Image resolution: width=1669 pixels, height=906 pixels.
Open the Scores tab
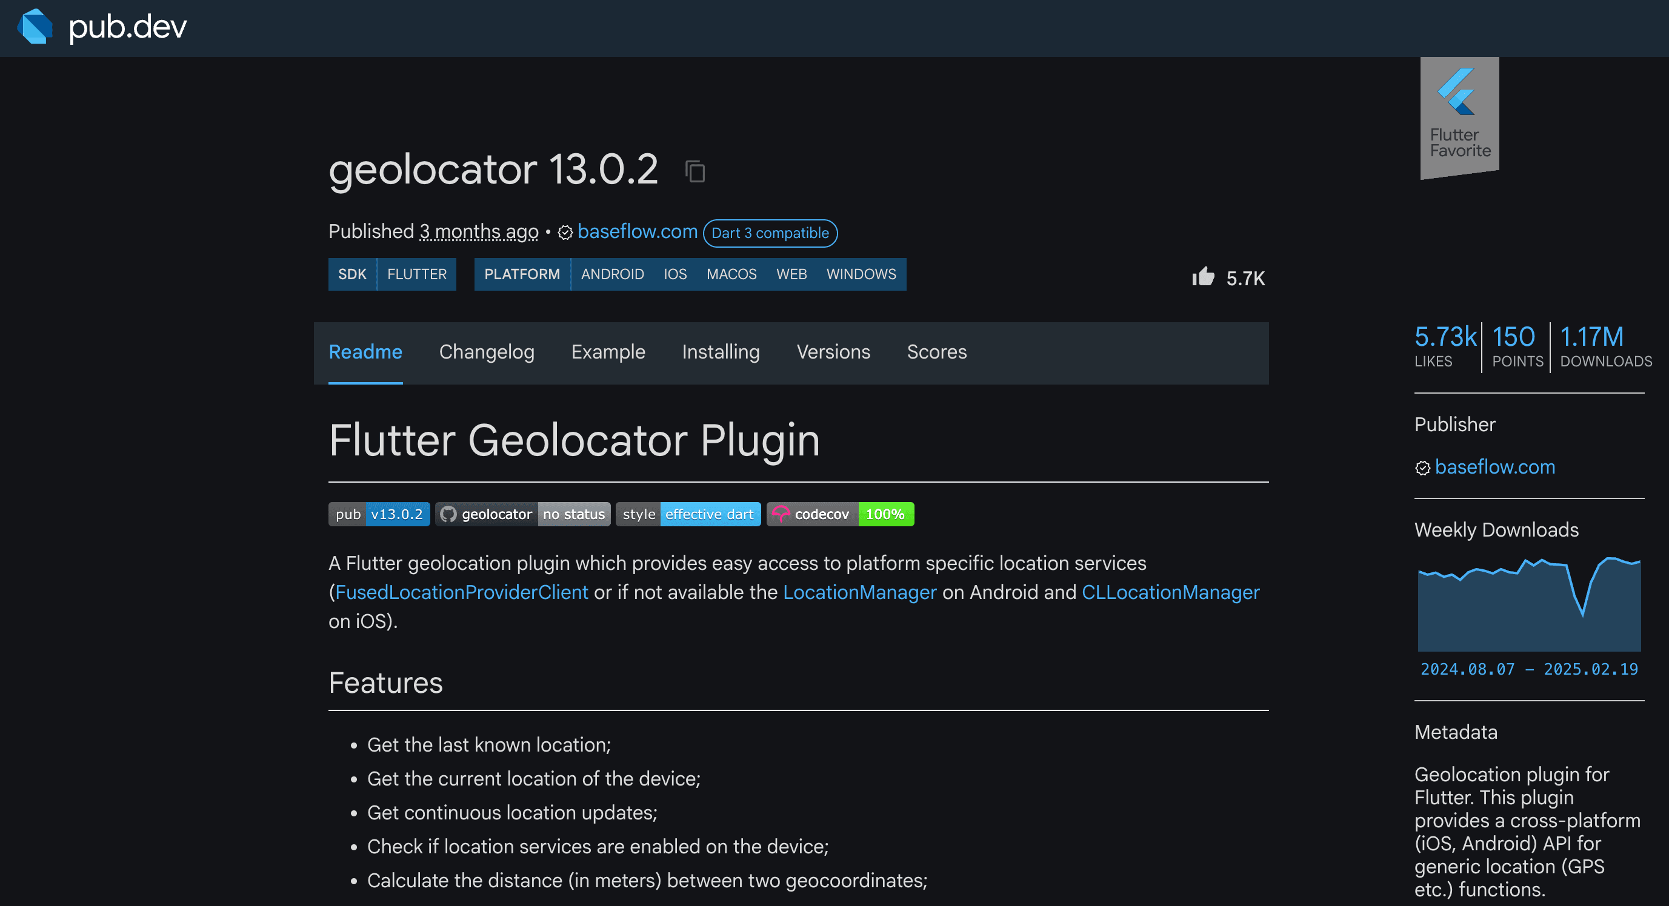click(936, 352)
